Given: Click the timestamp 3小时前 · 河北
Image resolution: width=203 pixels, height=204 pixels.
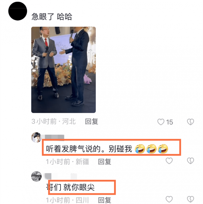Looking at the screenshot, I should (x=53, y=121).
